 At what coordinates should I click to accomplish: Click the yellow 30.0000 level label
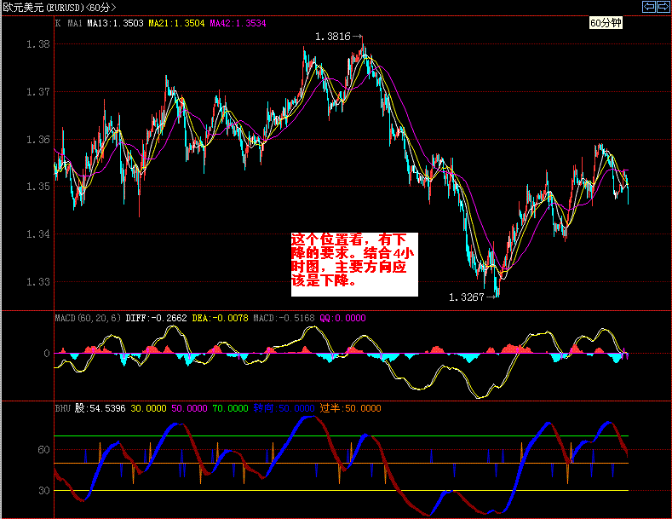[x=148, y=408]
